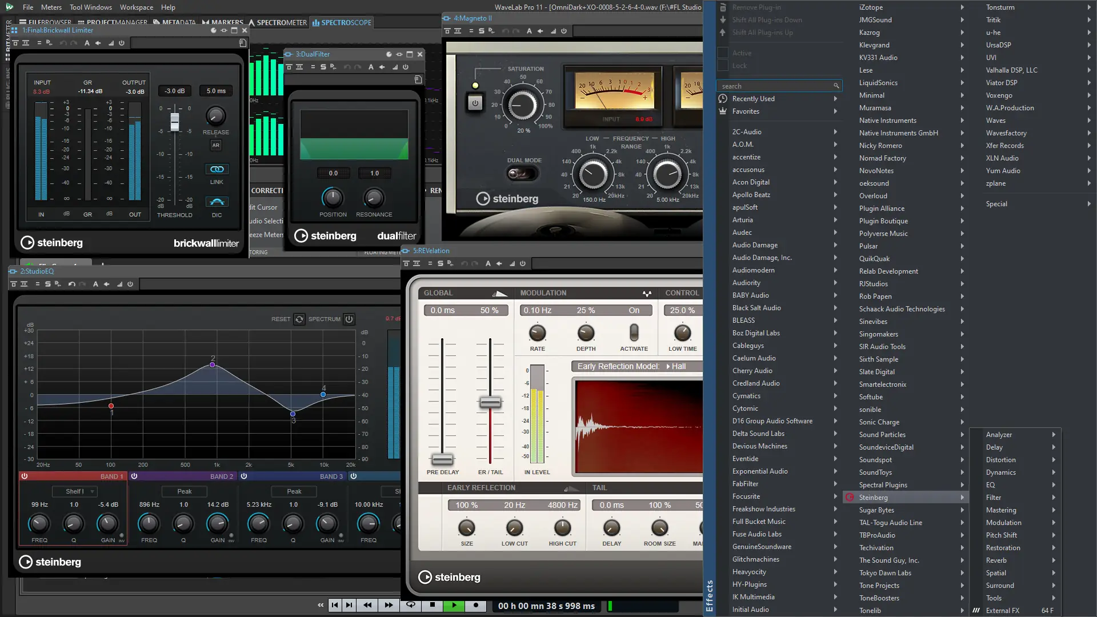Open the Shelf I band type dropdown
Image resolution: width=1097 pixels, height=617 pixels.
(75, 491)
